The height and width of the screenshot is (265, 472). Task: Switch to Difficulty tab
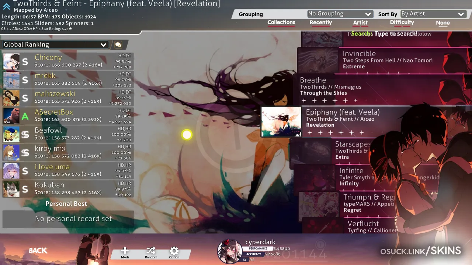point(402,22)
